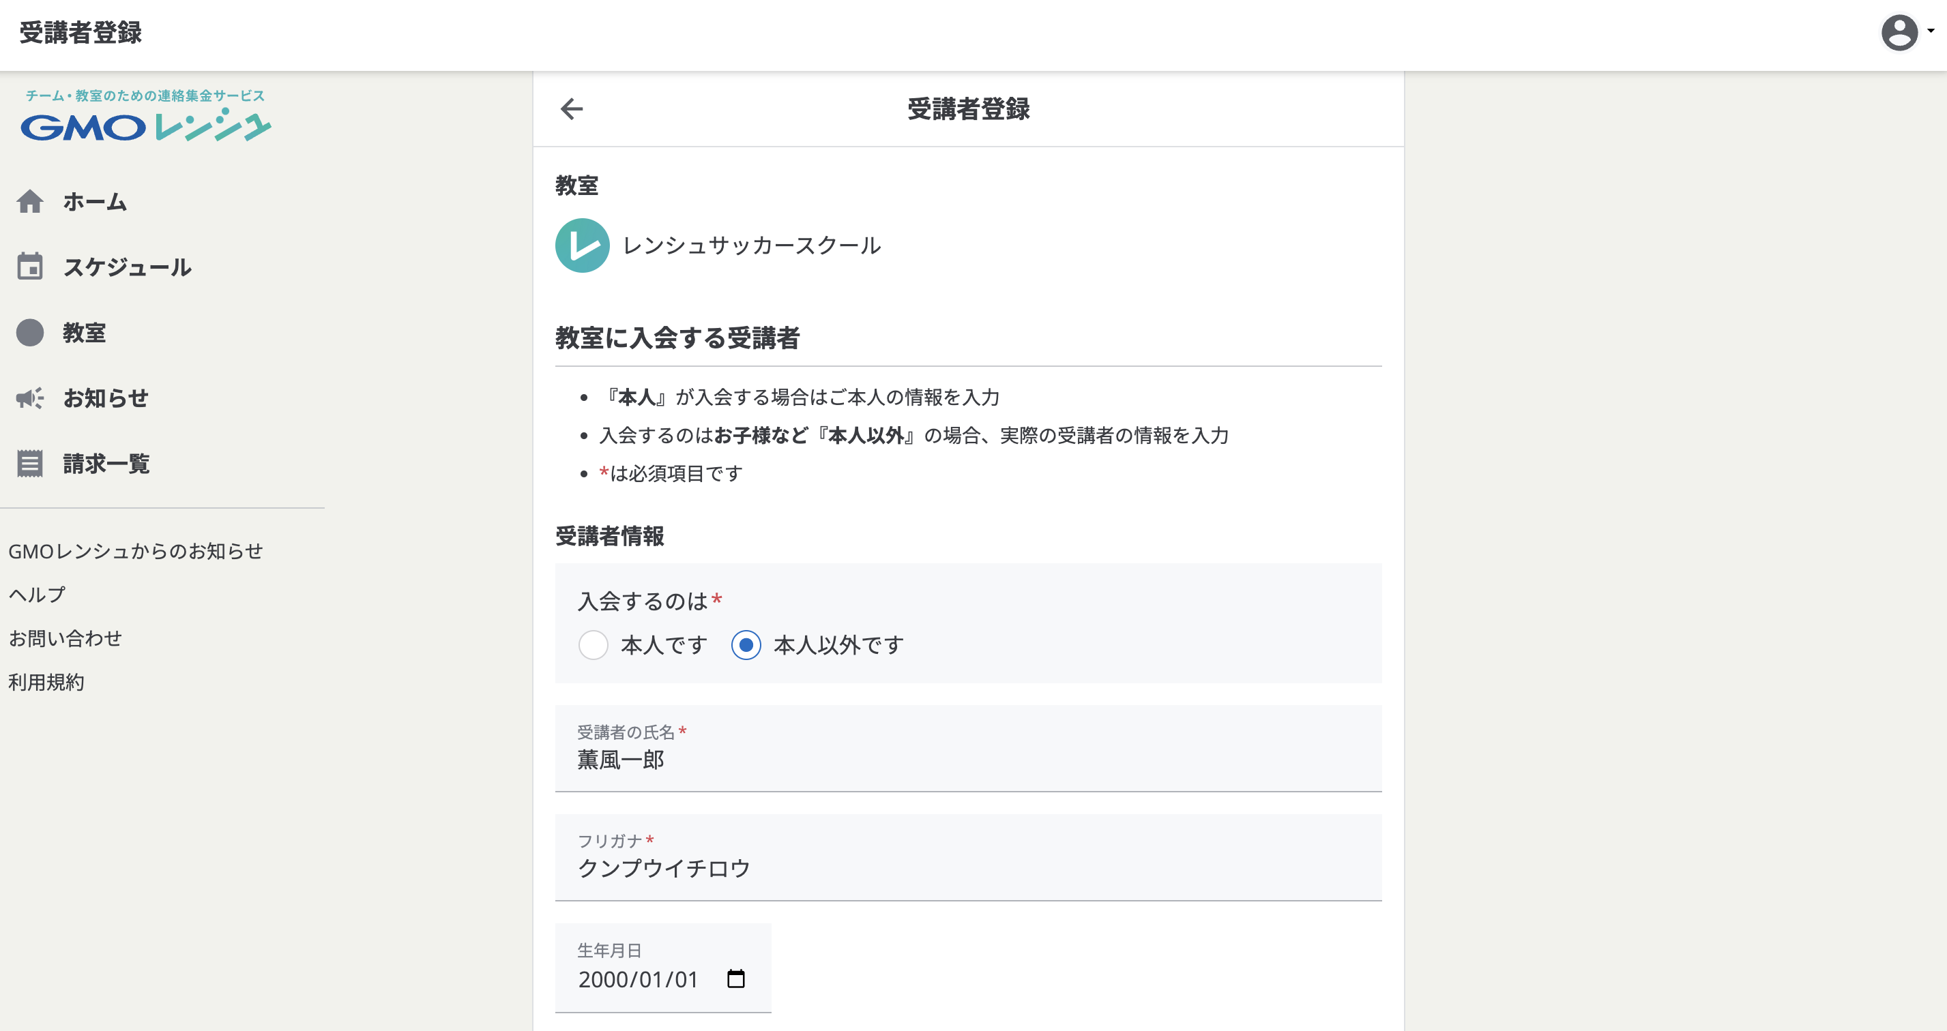Click the back arrow icon
1947x1031 pixels.
pyautogui.click(x=572, y=109)
